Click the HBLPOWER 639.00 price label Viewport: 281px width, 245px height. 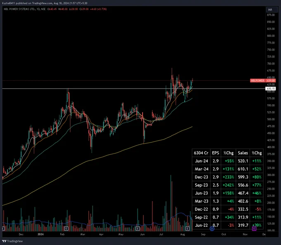(x=263, y=80)
